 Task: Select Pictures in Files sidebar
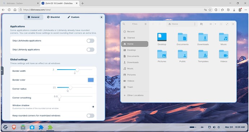[135, 75]
